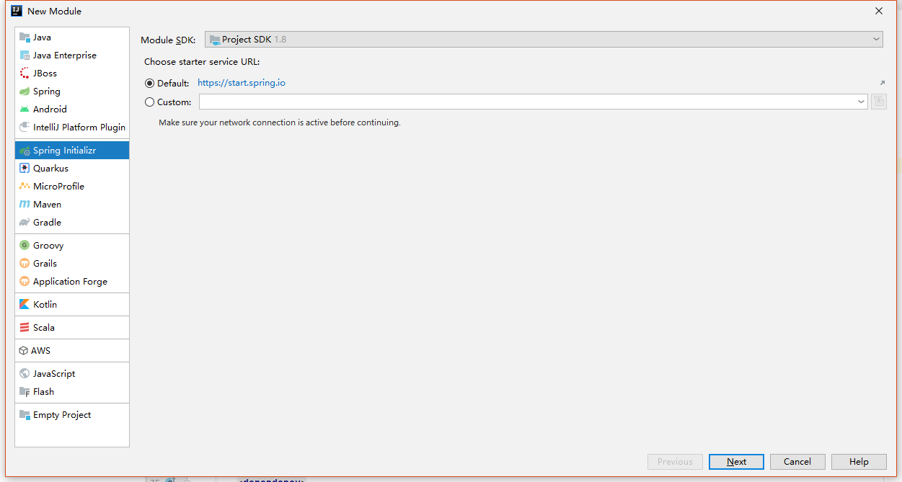Select the Gradle elephant icon
Image resolution: width=902 pixels, height=482 pixels.
click(x=25, y=223)
